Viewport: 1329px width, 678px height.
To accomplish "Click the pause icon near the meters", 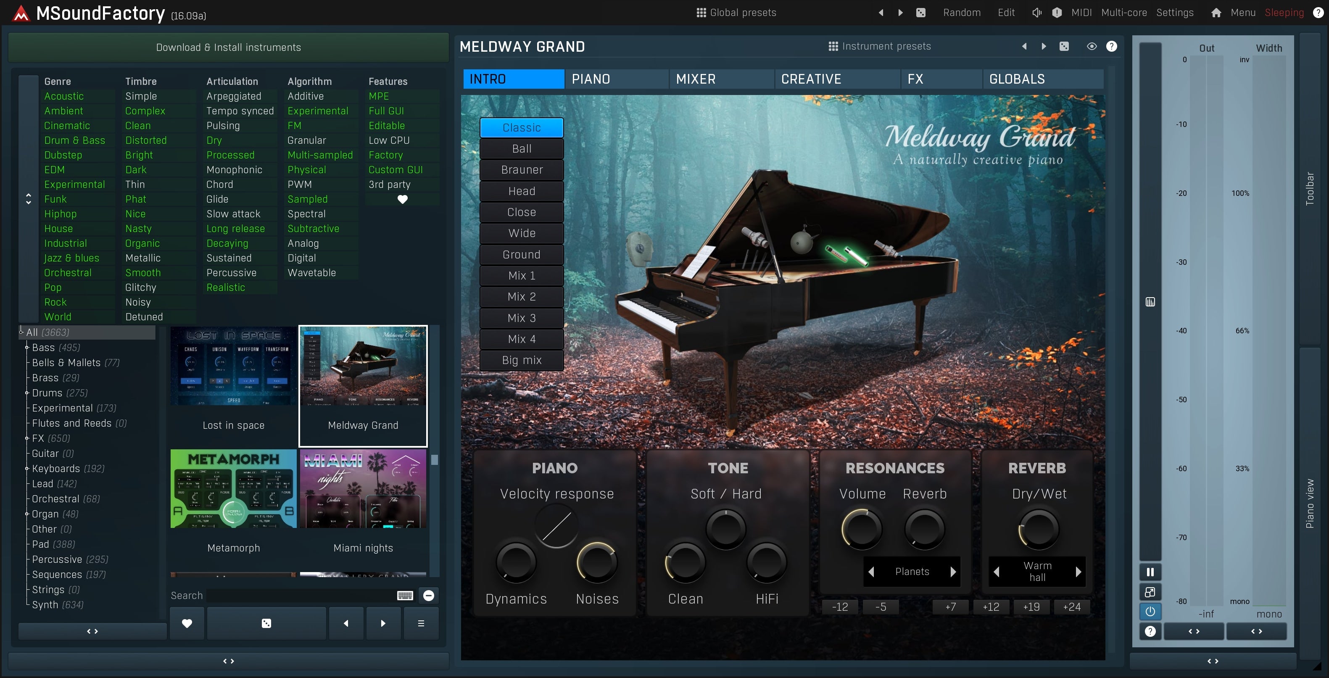I will pos(1150,572).
